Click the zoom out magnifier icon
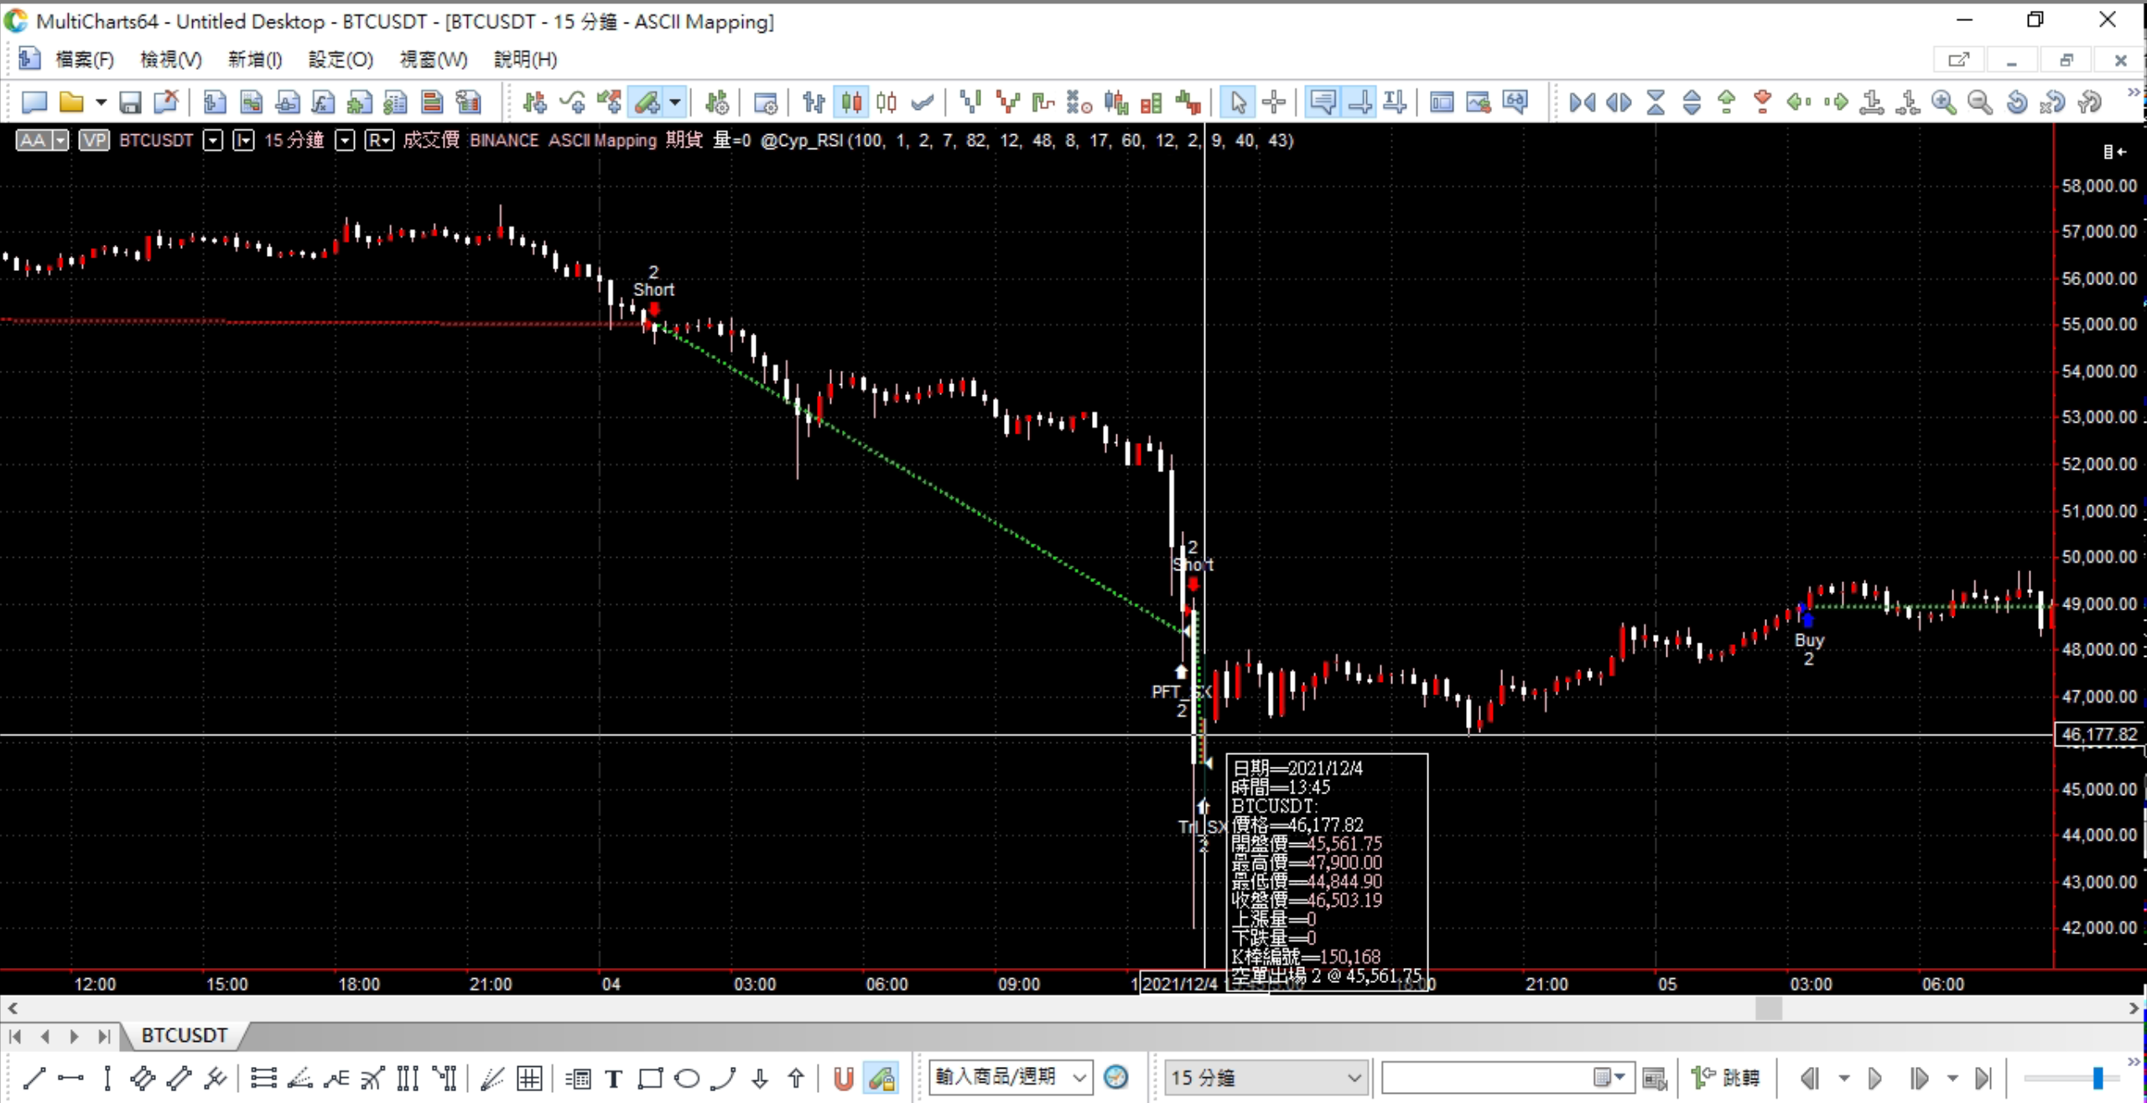 pyautogui.click(x=1979, y=102)
